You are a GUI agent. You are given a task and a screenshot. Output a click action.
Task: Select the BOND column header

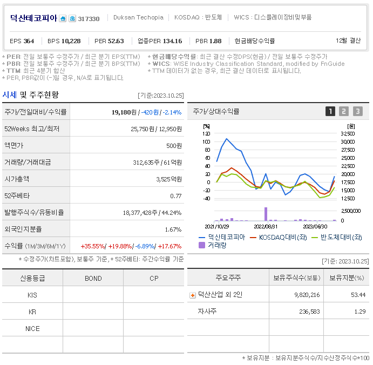pyautogui.click(x=93, y=279)
